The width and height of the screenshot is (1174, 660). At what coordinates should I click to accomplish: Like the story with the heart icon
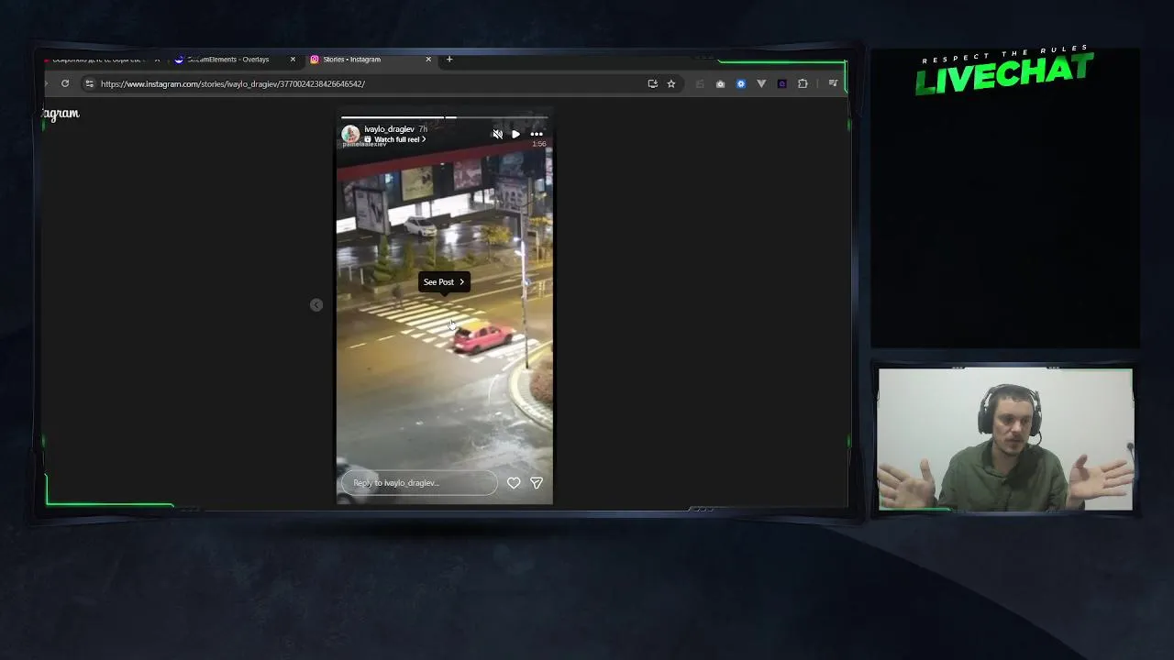click(x=514, y=483)
